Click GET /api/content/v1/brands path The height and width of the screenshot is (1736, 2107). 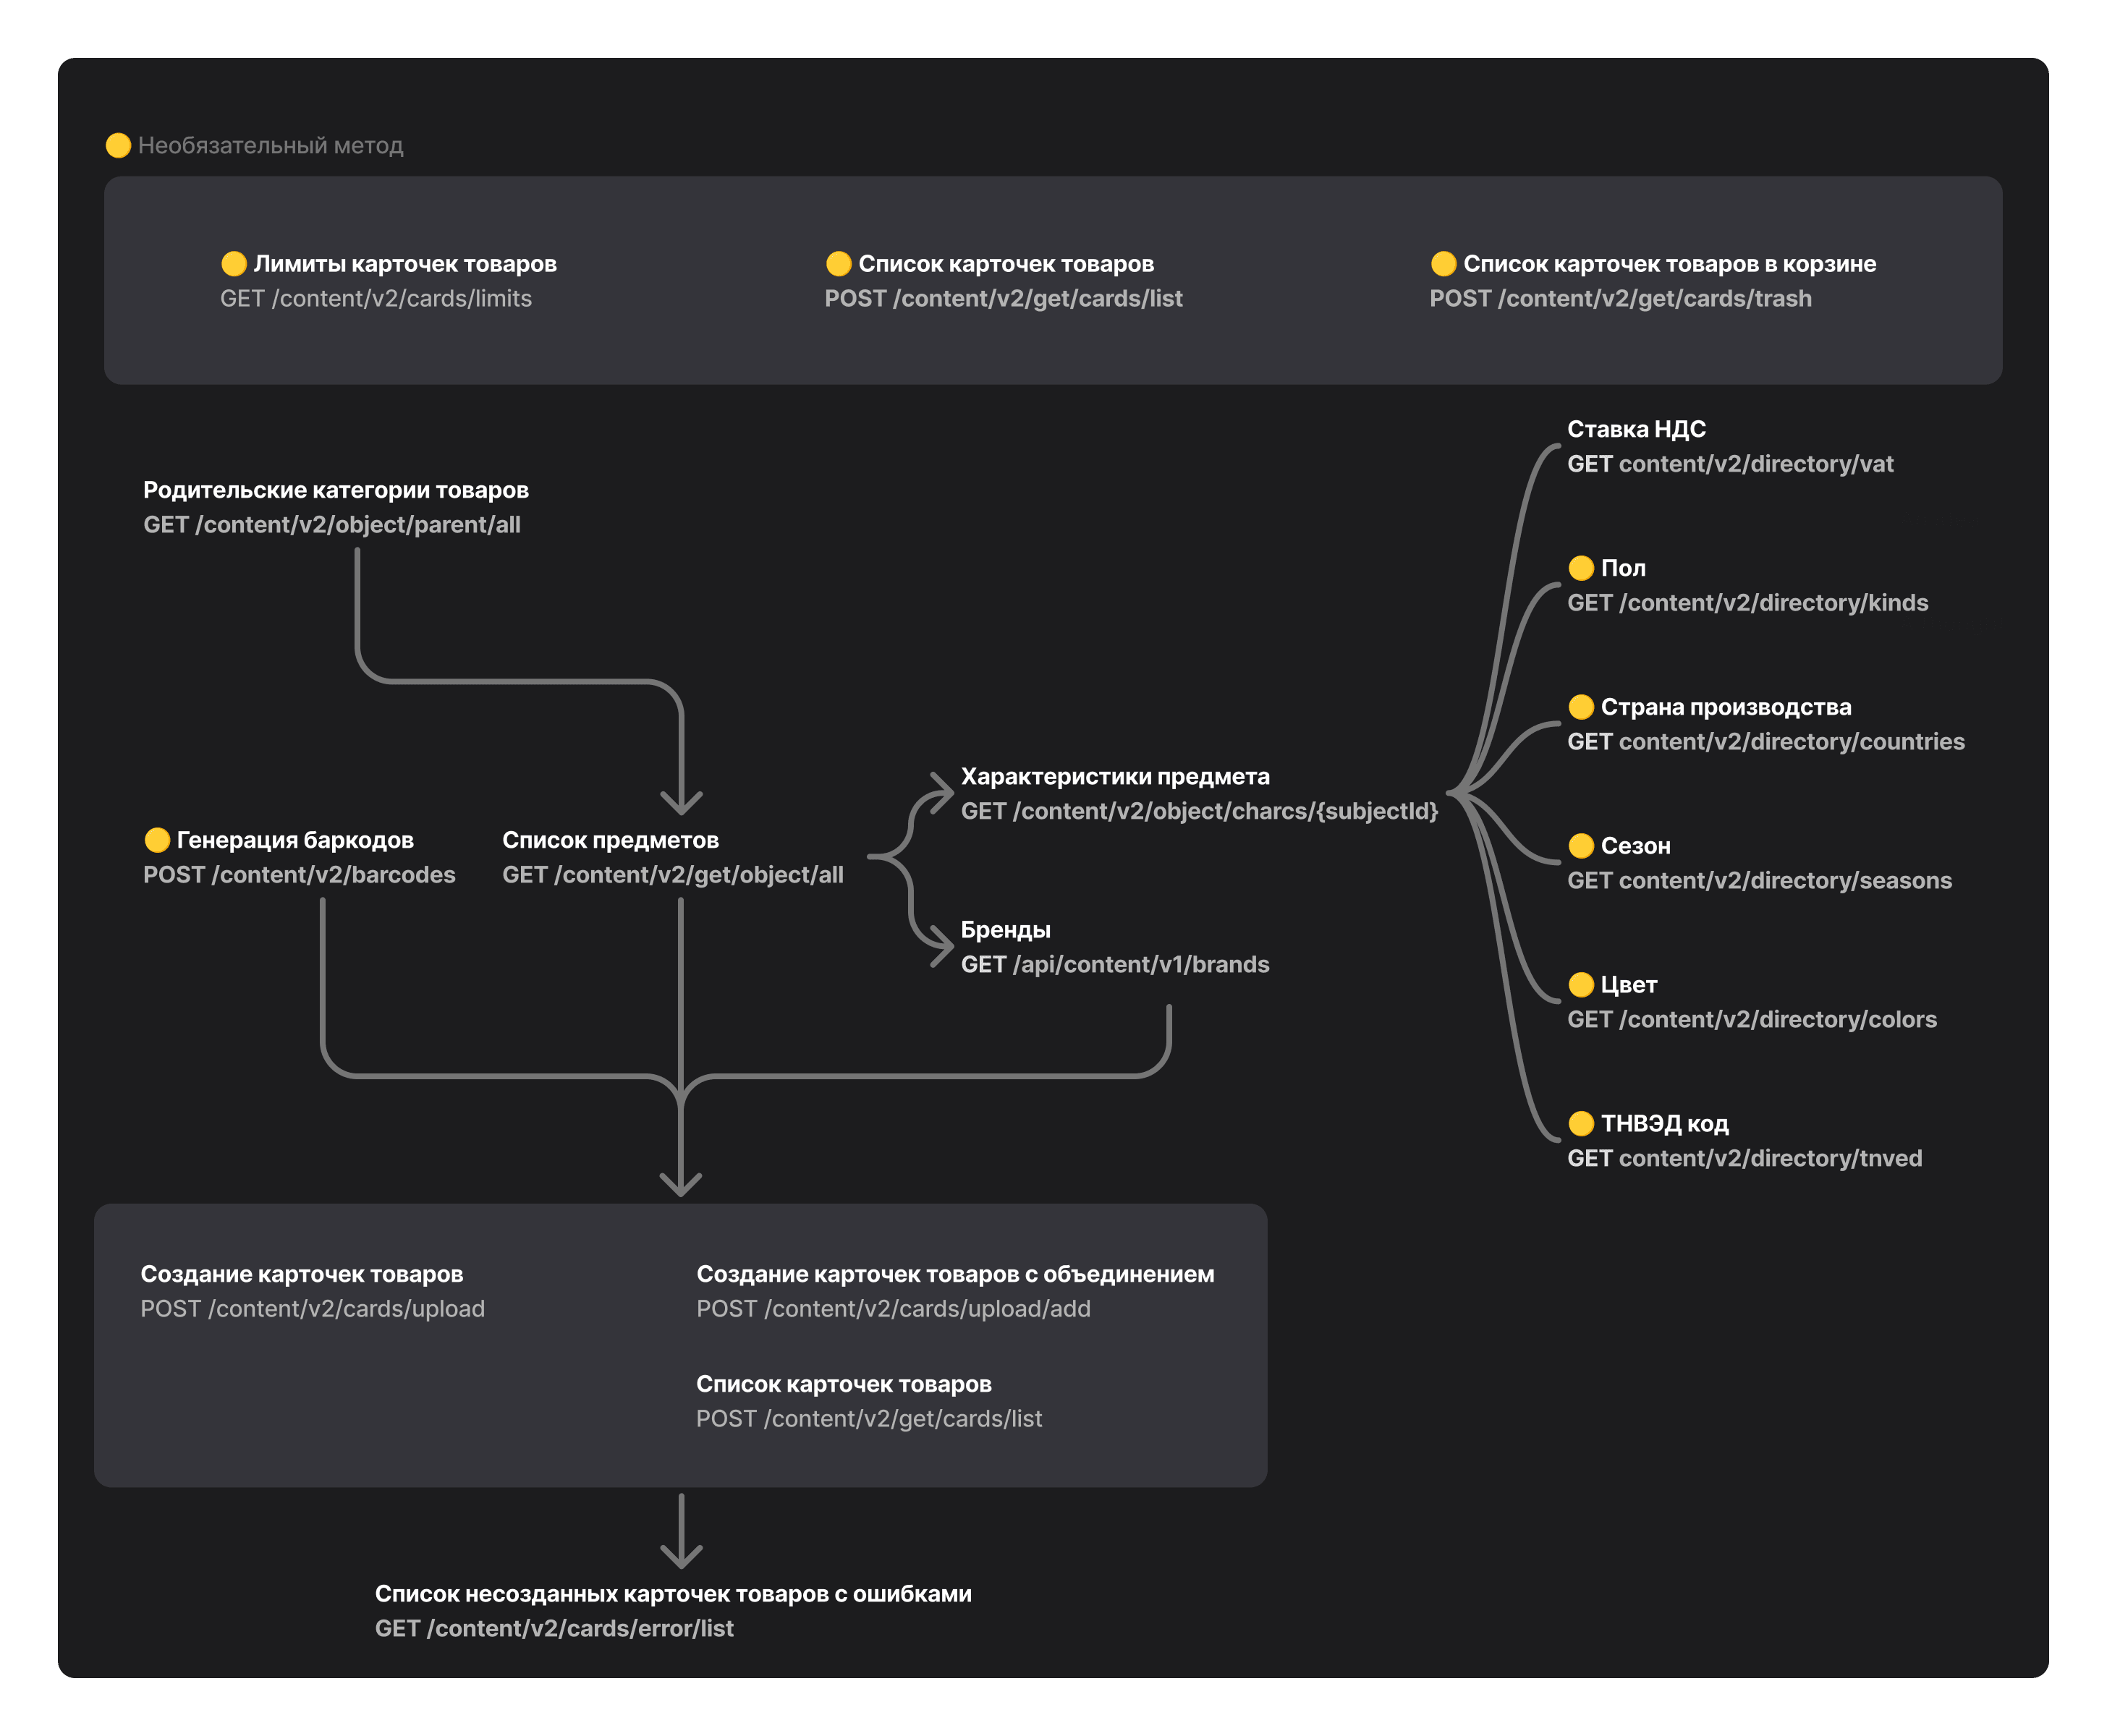1114,965
